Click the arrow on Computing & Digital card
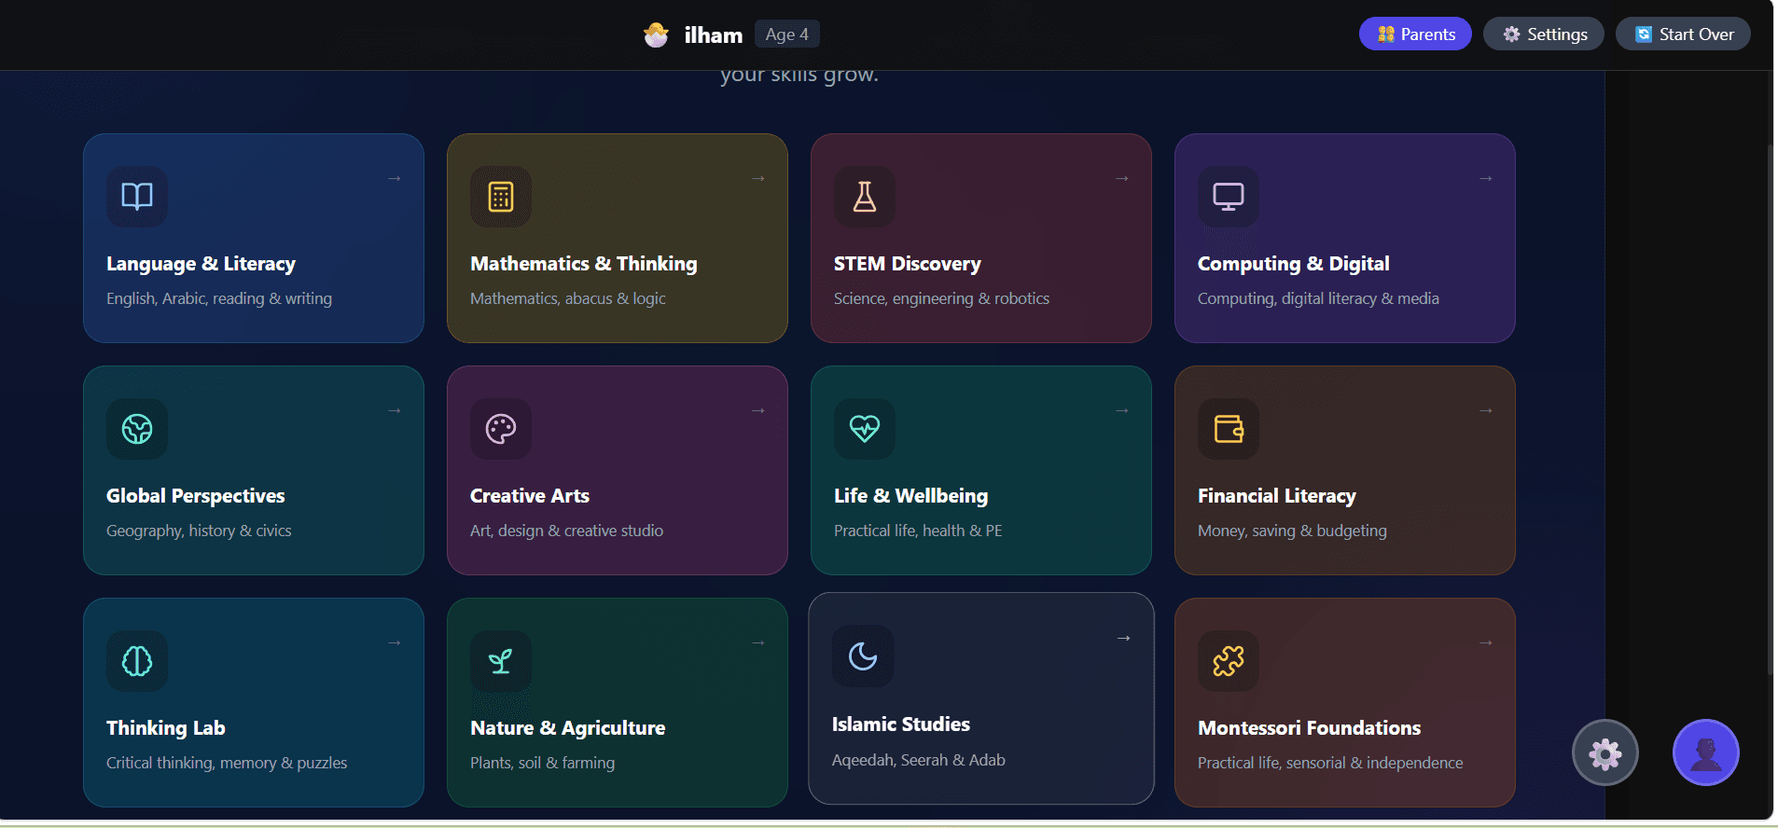Image resolution: width=1778 pixels, height=828 pixels. tap(1486, 178)
